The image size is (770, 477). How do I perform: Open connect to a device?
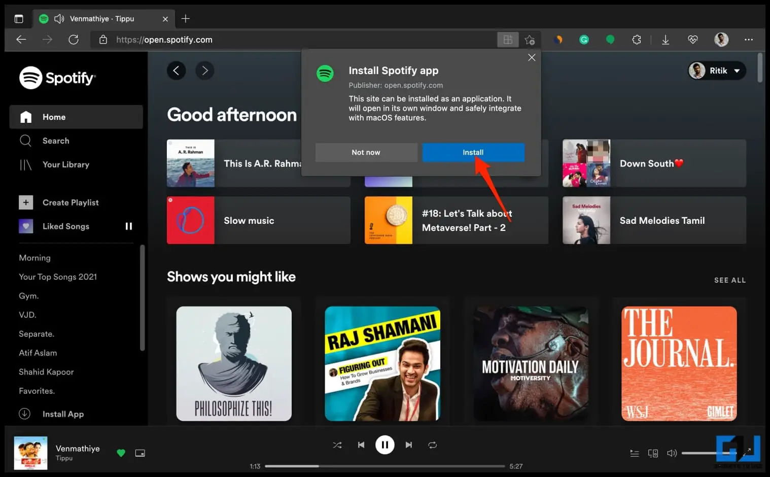coord(653,453)
